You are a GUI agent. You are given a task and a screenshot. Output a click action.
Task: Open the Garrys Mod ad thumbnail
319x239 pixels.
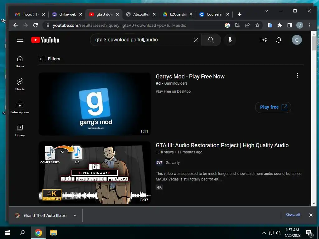pos(95,104)
